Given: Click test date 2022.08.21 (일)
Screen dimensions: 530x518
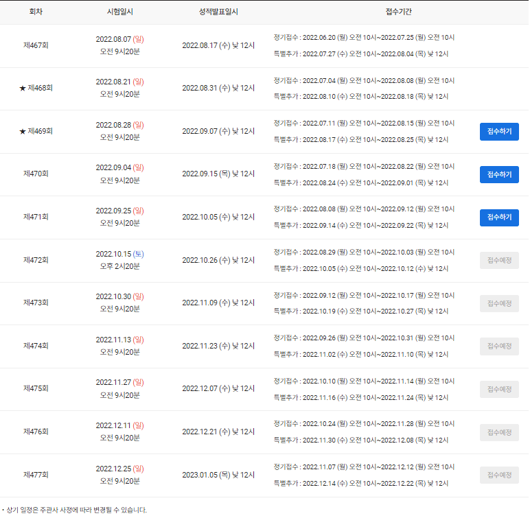Looking at the screenshot, I should (119, 82).
